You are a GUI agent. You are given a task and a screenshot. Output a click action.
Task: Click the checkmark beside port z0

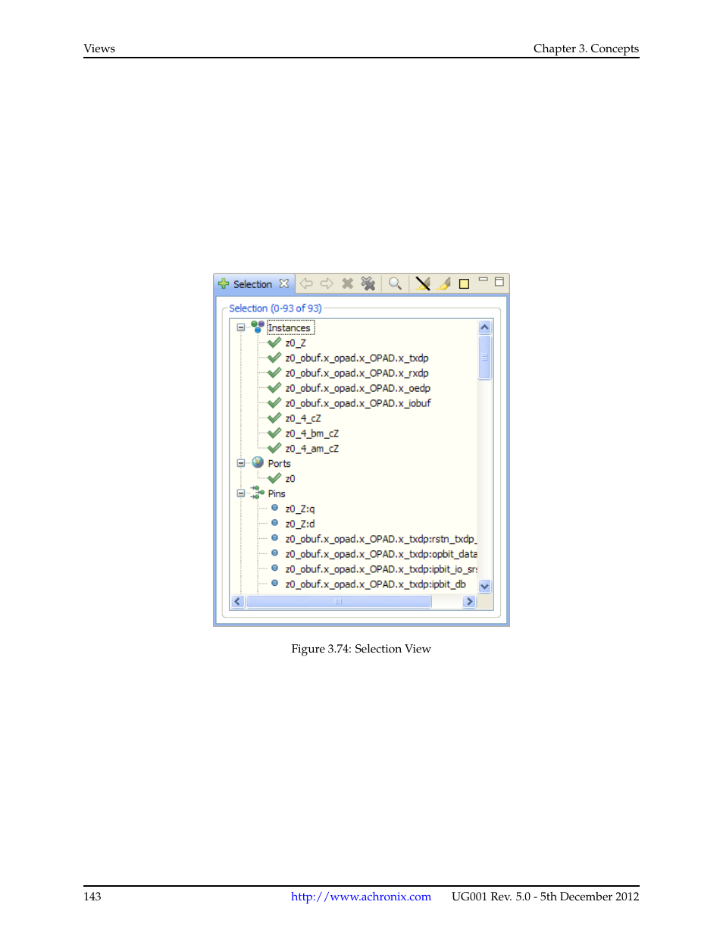pyautogui.click(x=274, y=478)
